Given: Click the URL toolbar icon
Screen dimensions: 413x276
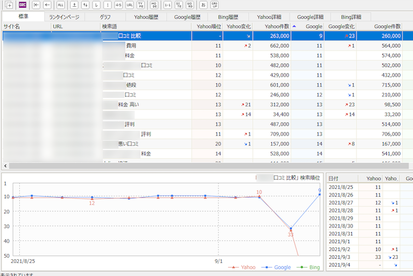Looking at the screenshot, I should [x=130, y=5].
